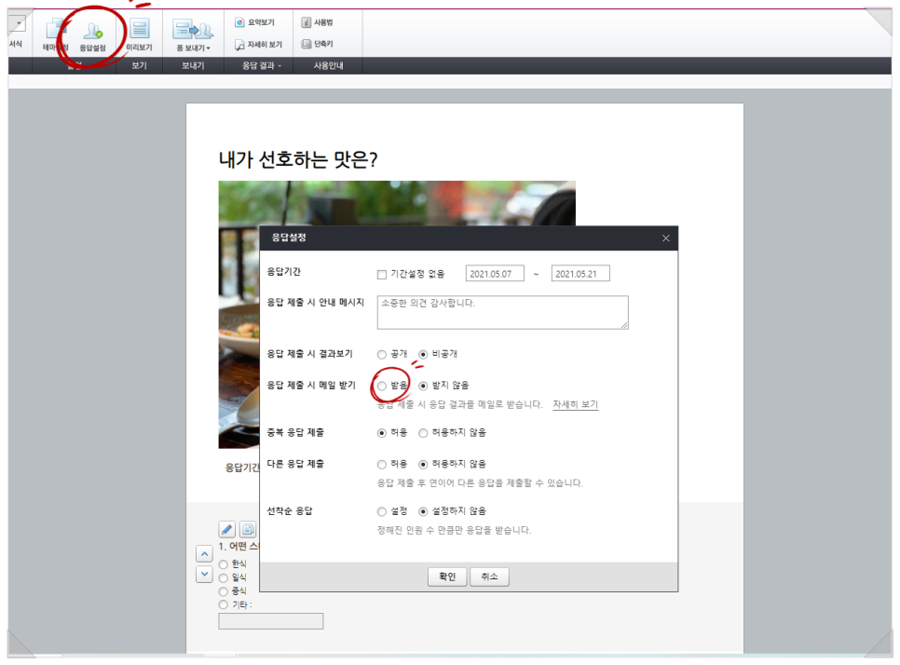This screenshot has width=900, height=665.
Task: Choose 공개 for result visibility
Action: 382,354
